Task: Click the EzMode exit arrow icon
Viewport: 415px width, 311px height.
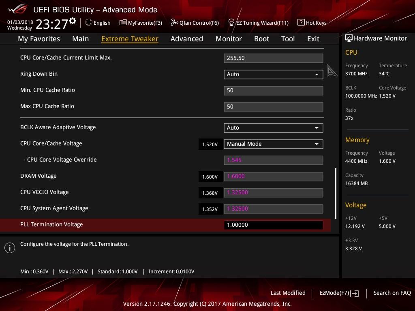Action: pos(355,293)
